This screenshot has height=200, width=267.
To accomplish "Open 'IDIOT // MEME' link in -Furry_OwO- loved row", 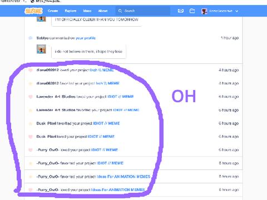I will tap(105, 150).
